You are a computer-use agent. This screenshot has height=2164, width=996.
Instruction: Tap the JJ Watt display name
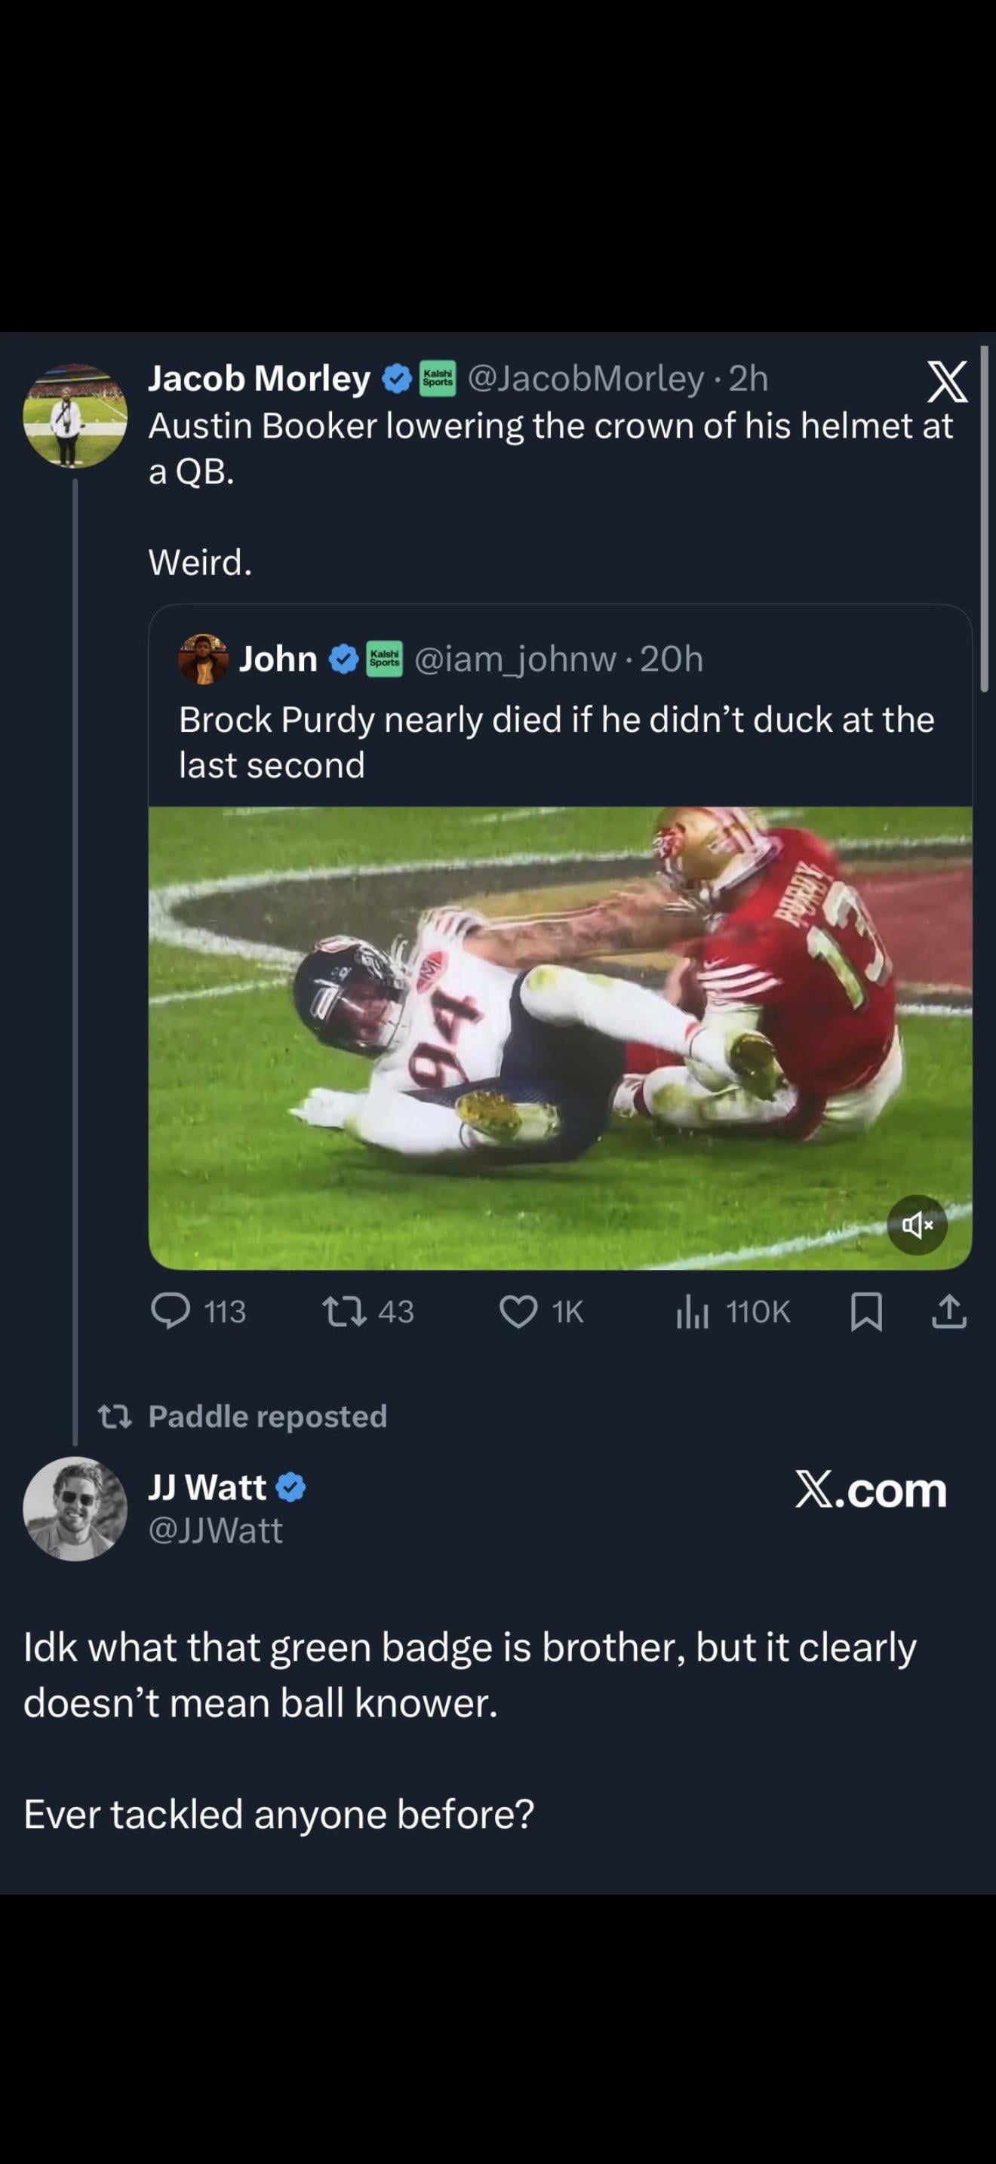[207, 1488]
